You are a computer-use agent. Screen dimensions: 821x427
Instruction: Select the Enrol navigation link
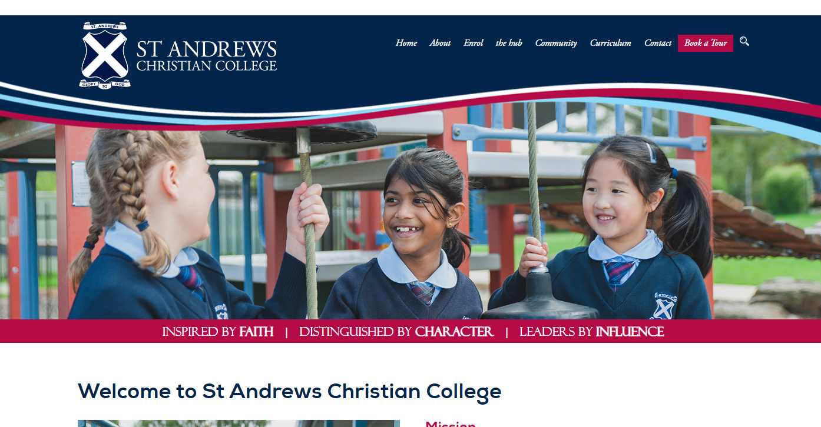474,43
